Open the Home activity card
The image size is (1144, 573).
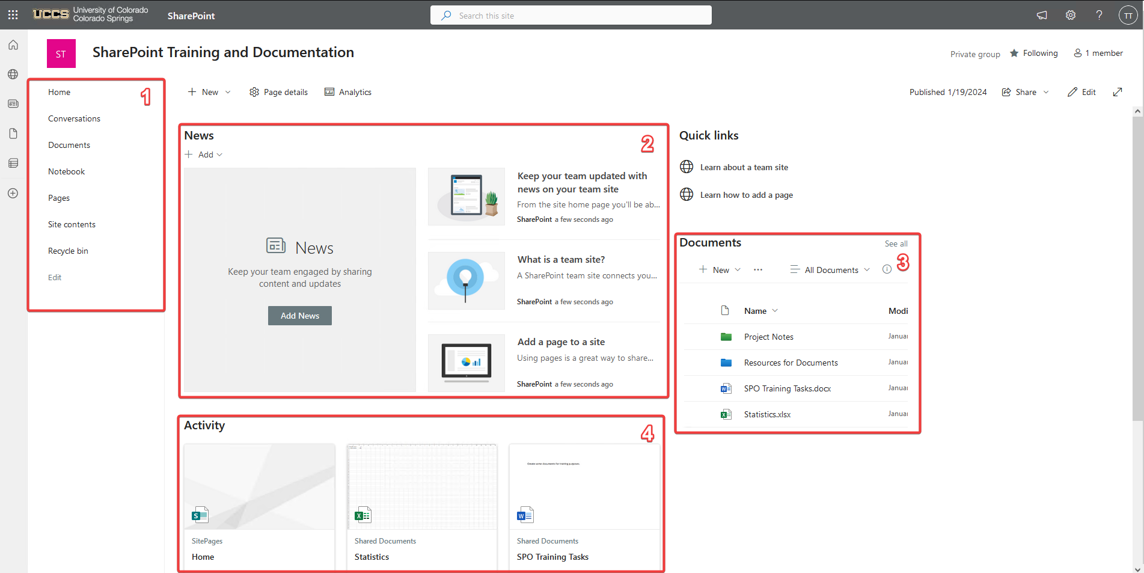pyautogui.click(x=259, y=506)
